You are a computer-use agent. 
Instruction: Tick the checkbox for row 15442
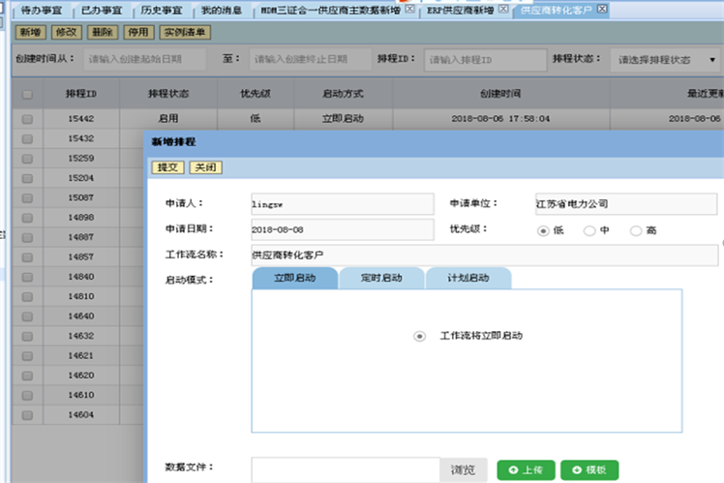27,118
